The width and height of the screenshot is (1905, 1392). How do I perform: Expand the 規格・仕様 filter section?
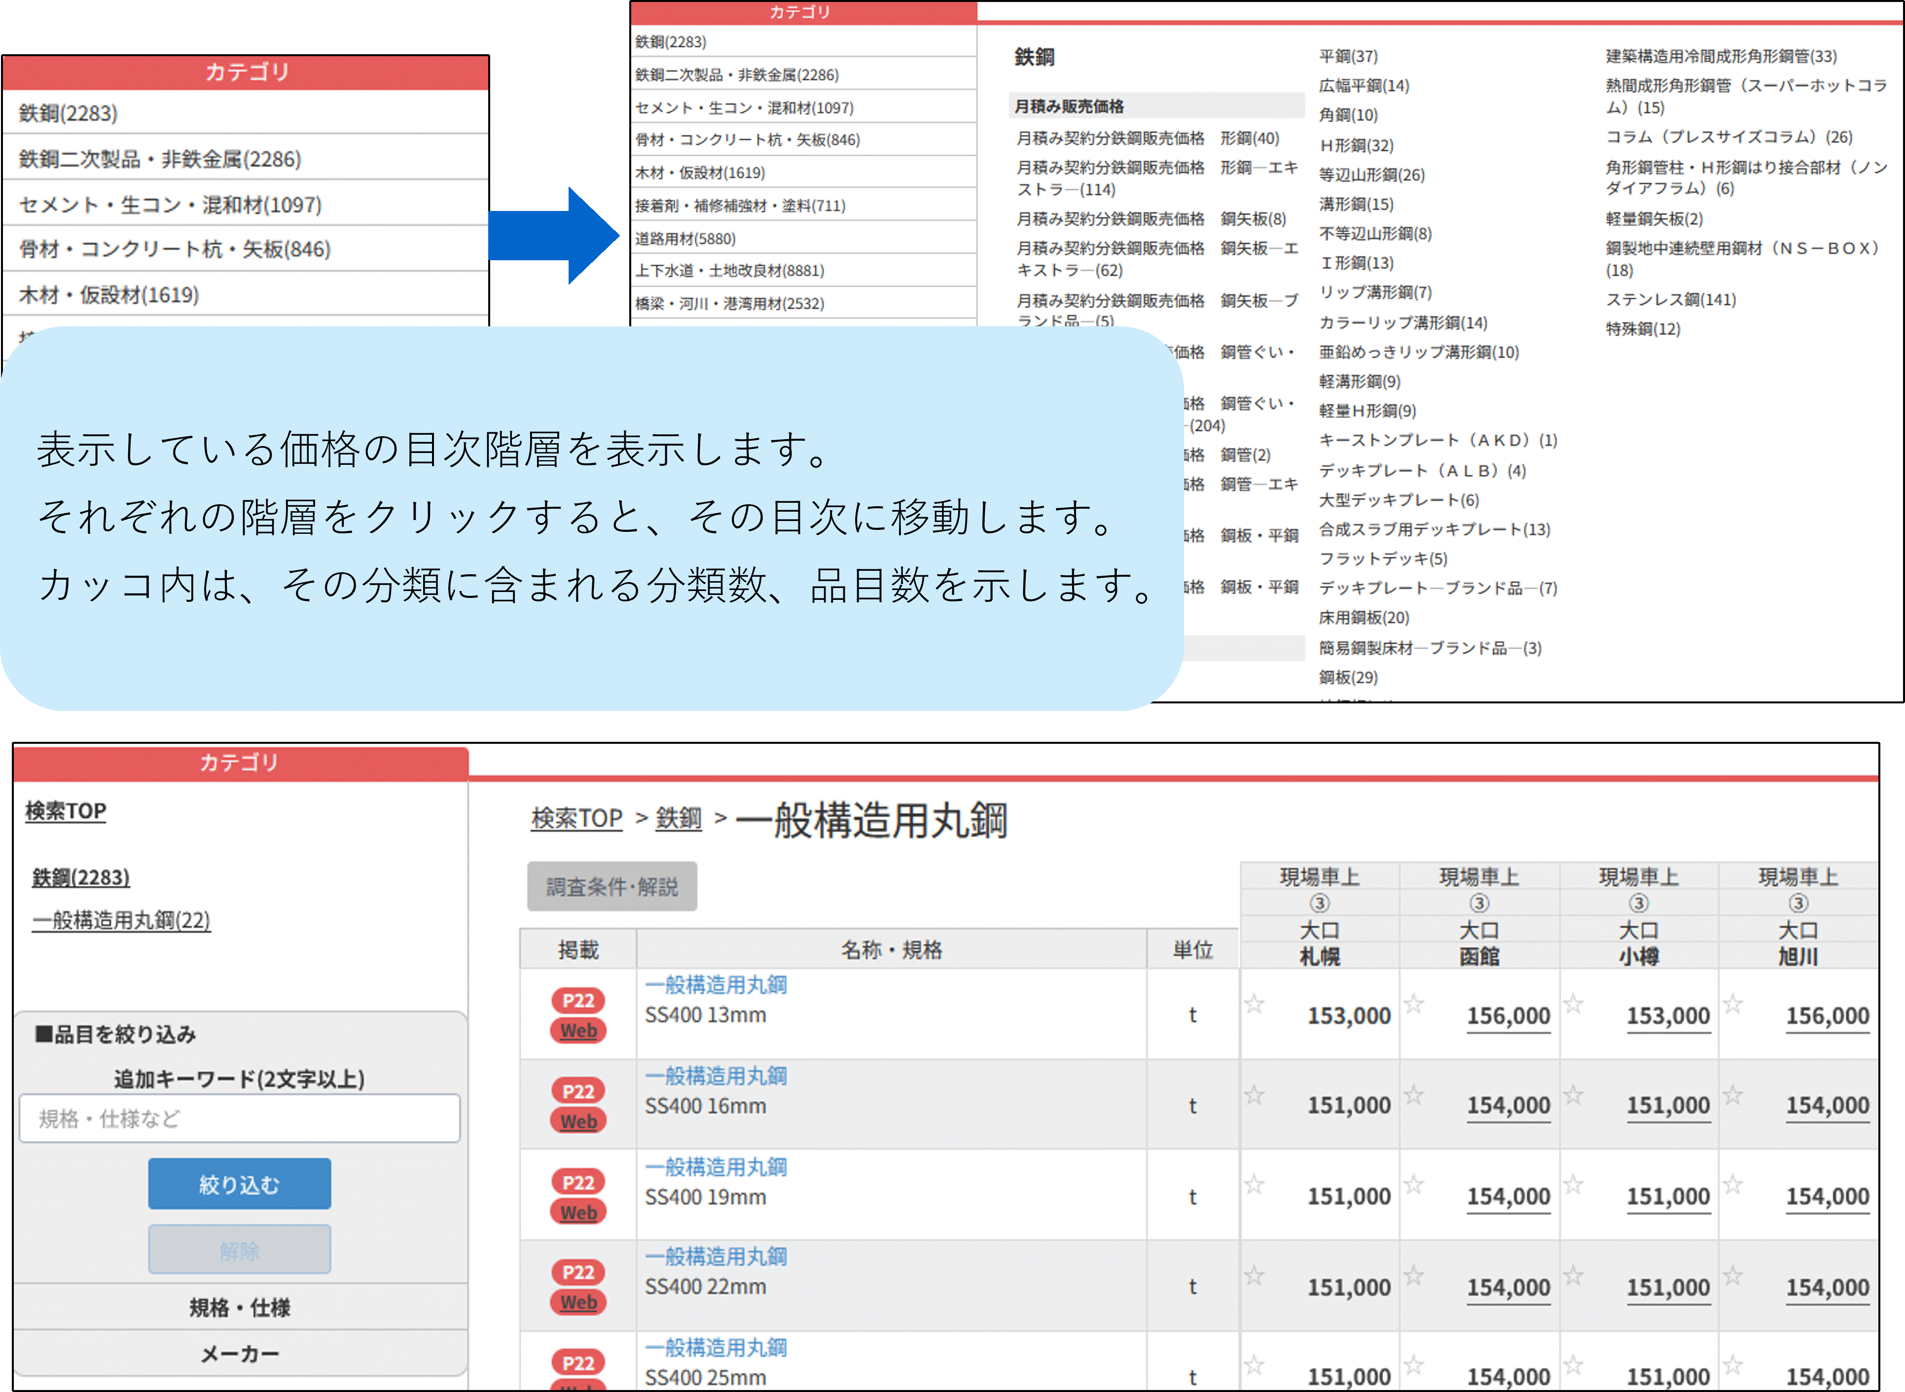240,1307
